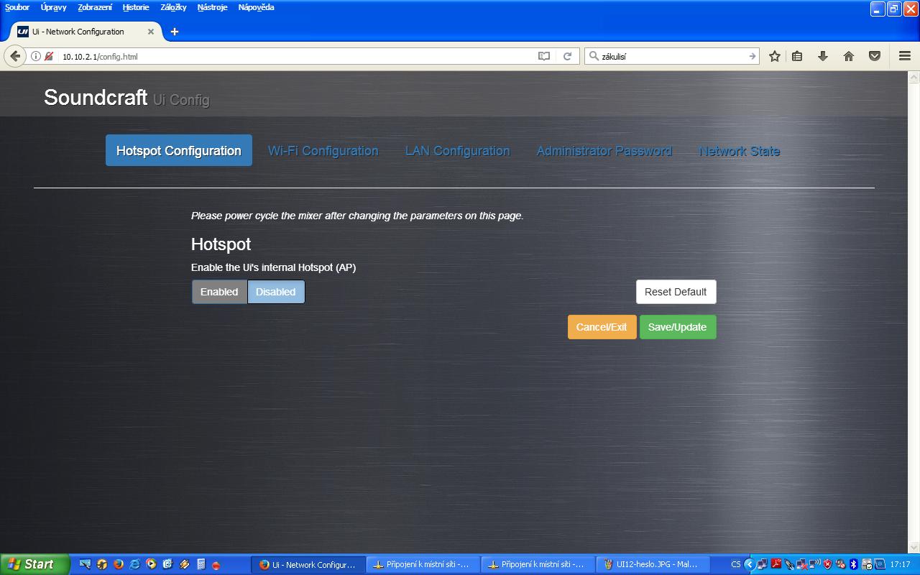The height and width of the screenshot is (575, 920).
Task: Set Hotspot to Enabled
Action: click(219, 292)
